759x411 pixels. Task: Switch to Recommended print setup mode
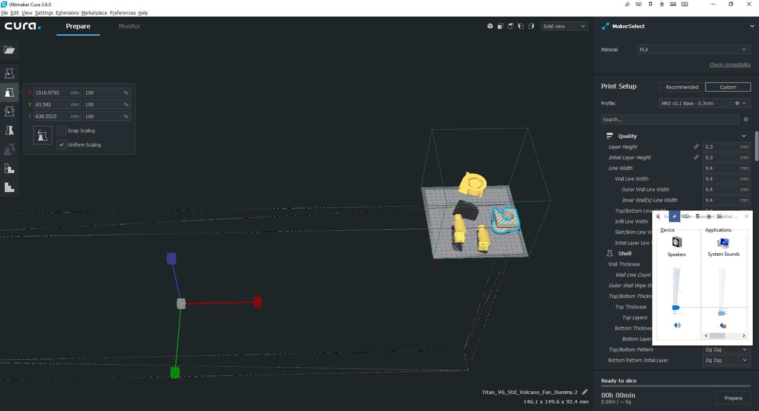682,87
